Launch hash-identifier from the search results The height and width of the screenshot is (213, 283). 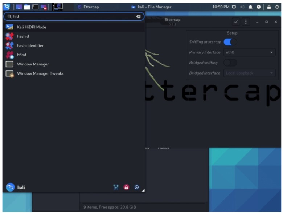click(30, 45)
